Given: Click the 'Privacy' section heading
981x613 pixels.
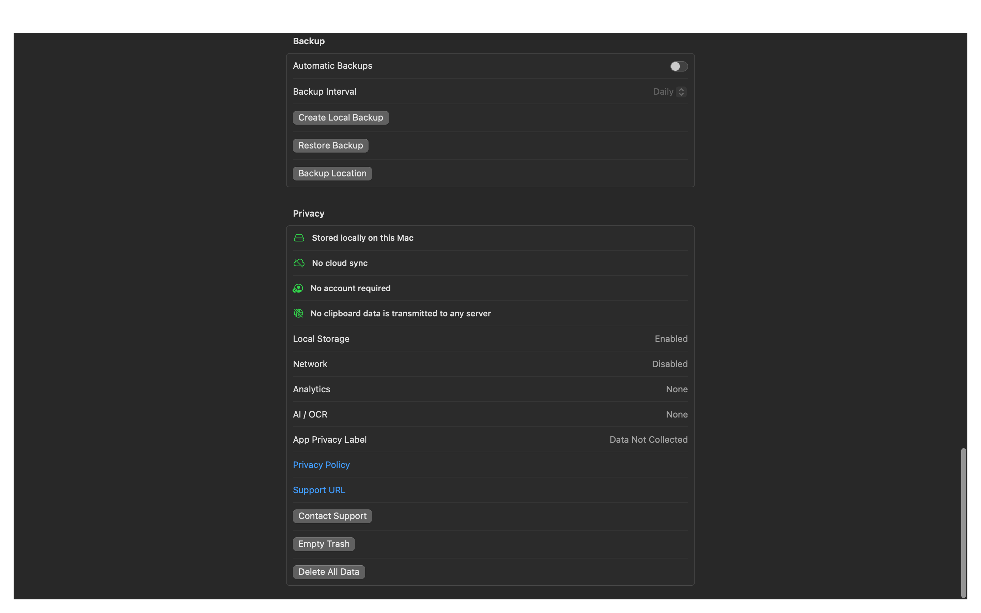Looking at the screenshot, I should pos(309,214).
